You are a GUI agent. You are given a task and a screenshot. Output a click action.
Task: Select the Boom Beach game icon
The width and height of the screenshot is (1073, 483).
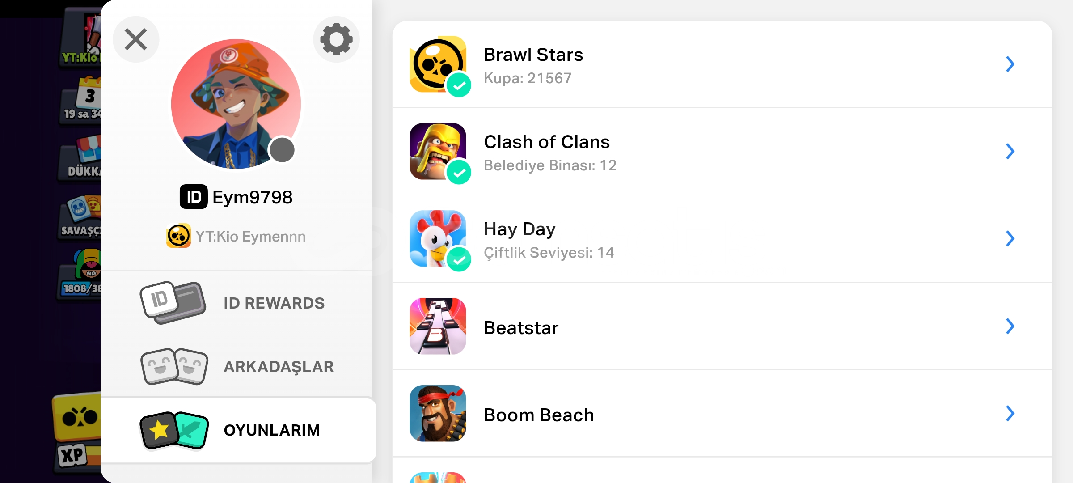437,414
